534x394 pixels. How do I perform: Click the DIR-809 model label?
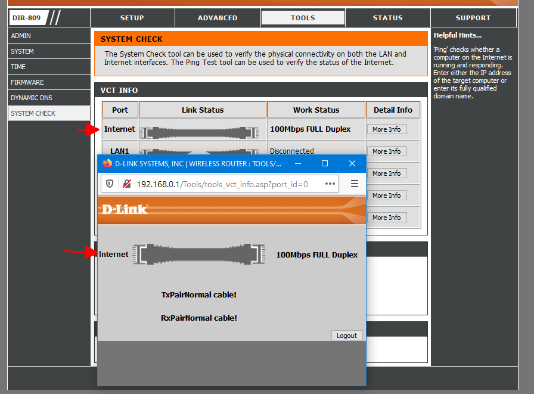[x=27, y=18]
